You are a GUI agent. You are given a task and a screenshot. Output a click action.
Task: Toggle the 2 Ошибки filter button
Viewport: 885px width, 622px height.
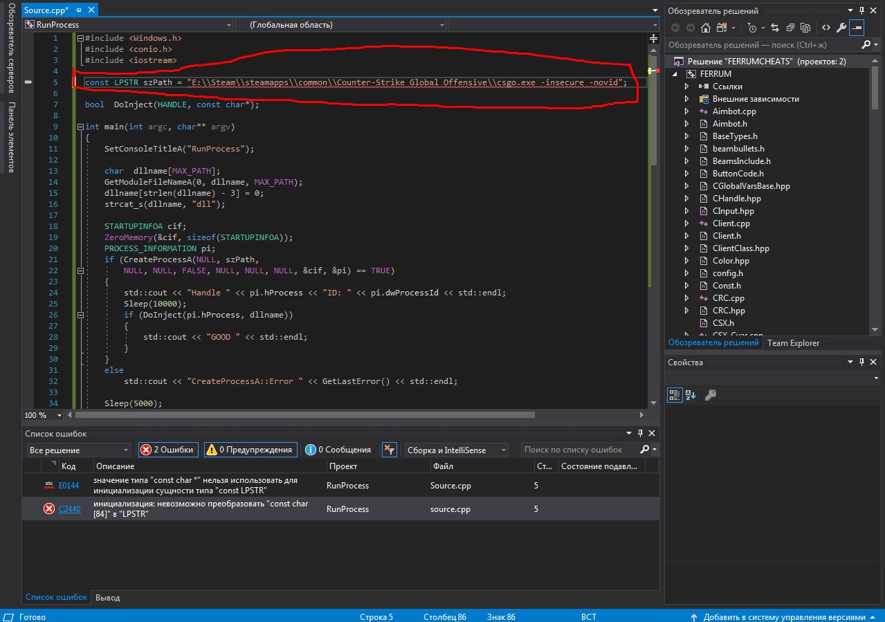click(x=168, y=450)
